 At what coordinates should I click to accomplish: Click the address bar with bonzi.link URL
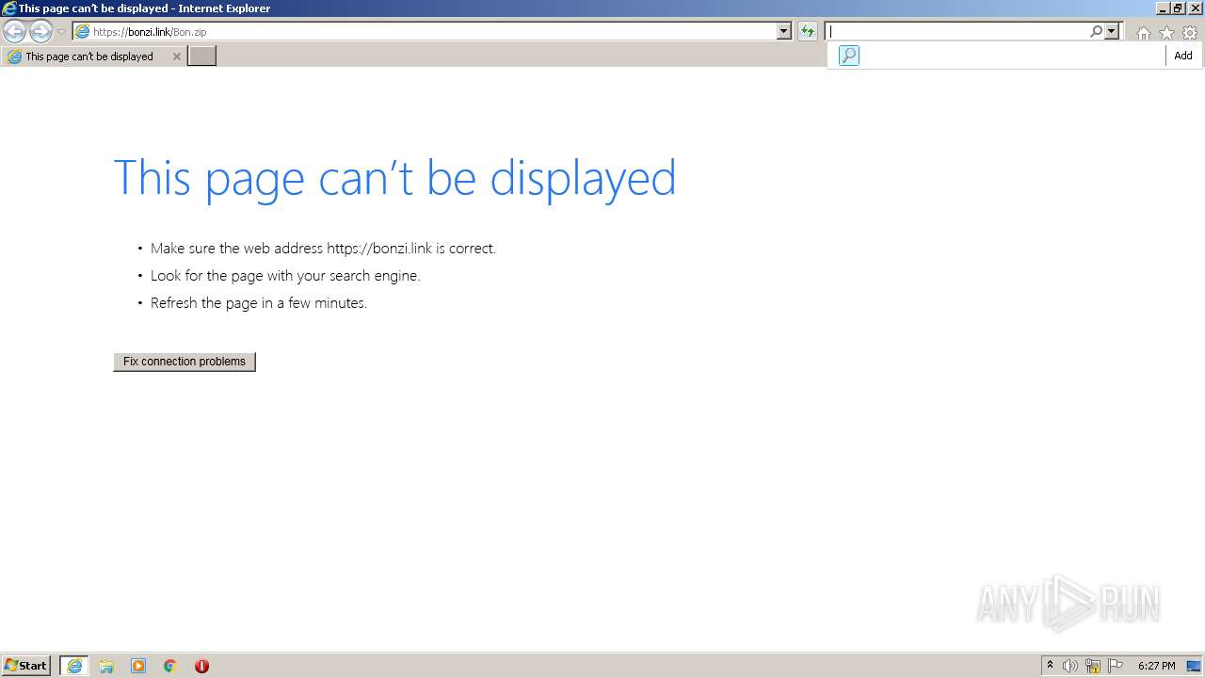(x=424, y=31)
